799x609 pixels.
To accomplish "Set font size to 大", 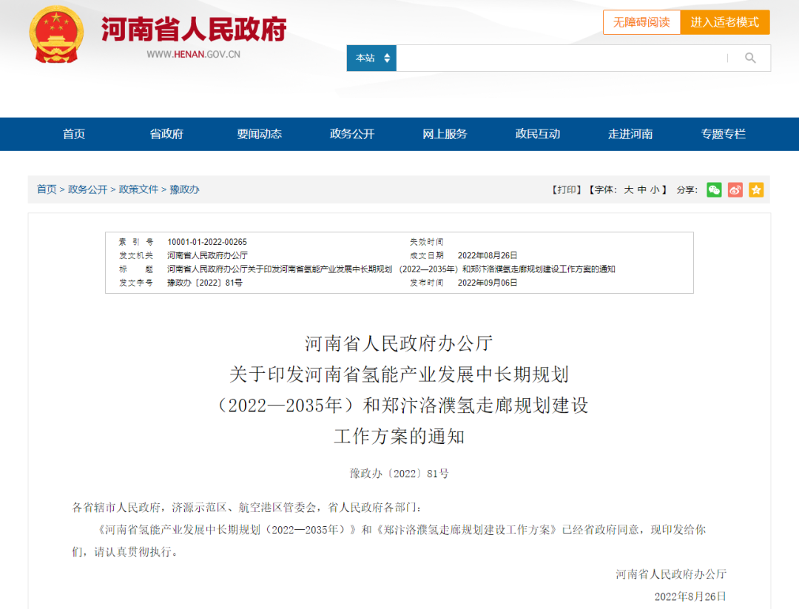I will [x=629, y=190].
